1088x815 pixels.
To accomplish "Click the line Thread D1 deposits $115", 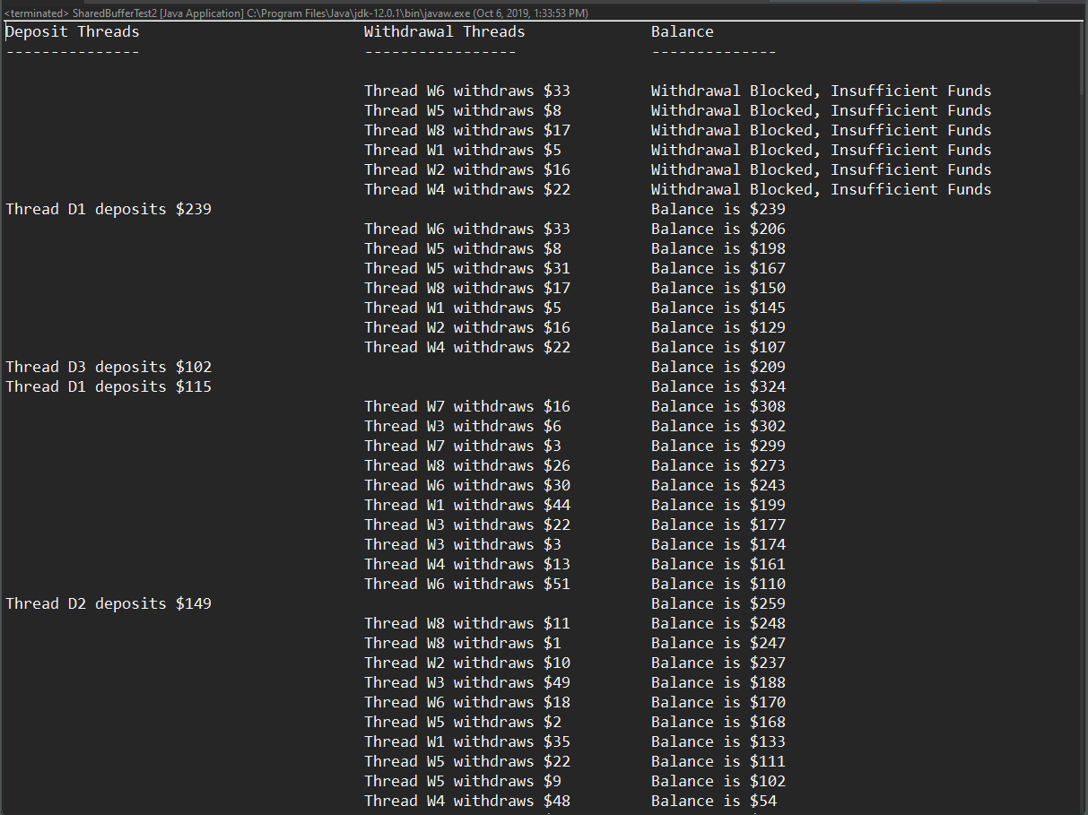I will click(x=109, y=387).
